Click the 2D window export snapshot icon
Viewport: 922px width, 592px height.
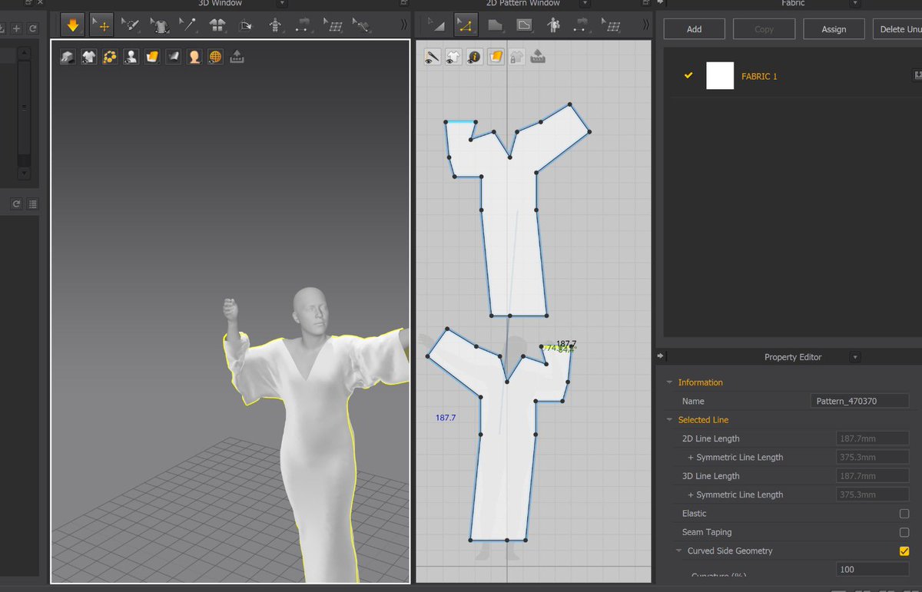coord(538,57)
